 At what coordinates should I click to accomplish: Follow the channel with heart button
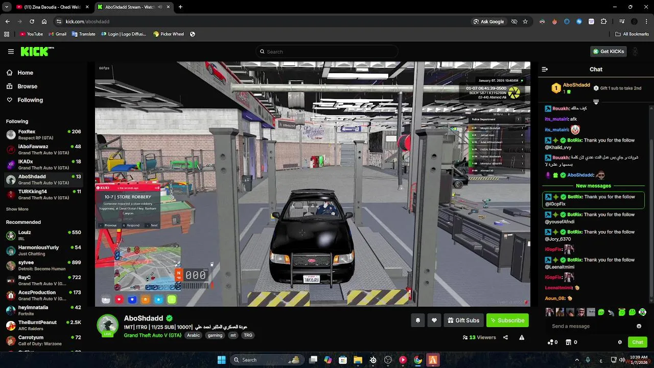(434, 320)
